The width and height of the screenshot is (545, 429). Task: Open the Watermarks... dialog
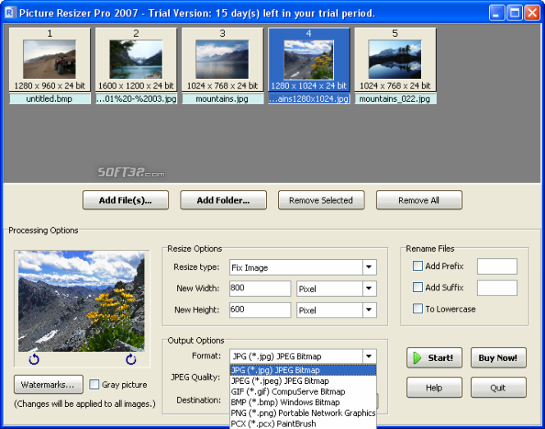point(48,385)
